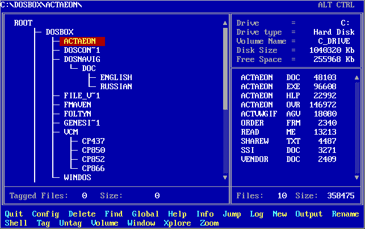365x229 pixels.
Task: Choose the Log command
Action: pyautogui.click(x=257, y=214)
